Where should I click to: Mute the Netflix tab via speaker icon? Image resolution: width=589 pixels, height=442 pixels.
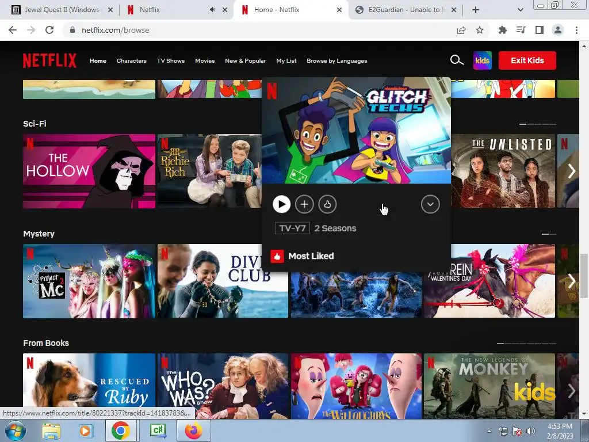[x=212, y=10]
